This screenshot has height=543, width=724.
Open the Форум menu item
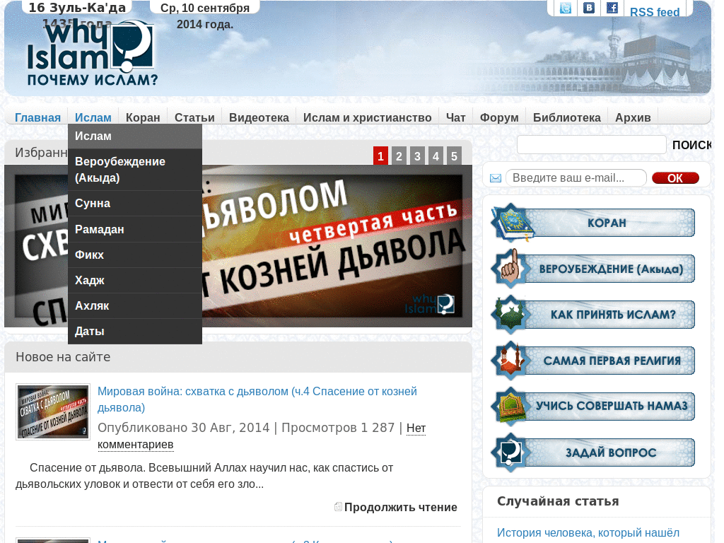click(x=498, y=117)
